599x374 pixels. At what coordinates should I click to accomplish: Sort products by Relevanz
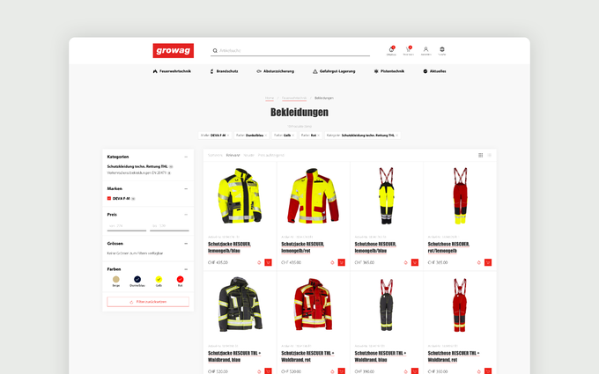pos(233,156)
